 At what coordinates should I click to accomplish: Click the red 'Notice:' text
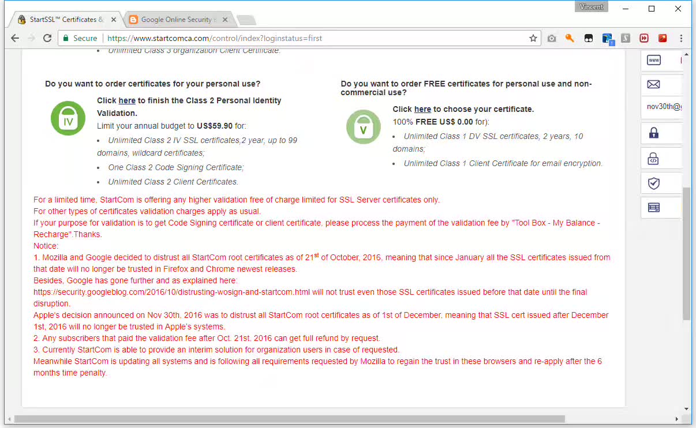point(46,246)
